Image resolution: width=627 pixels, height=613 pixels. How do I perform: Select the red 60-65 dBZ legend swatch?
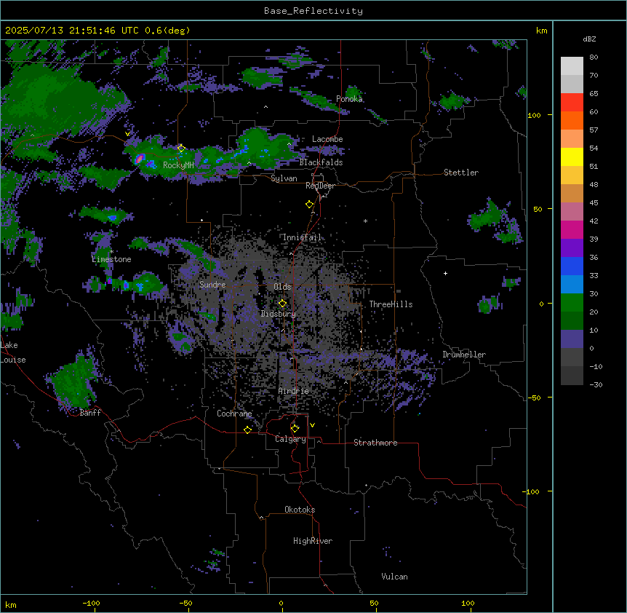[x=572, y=103]
